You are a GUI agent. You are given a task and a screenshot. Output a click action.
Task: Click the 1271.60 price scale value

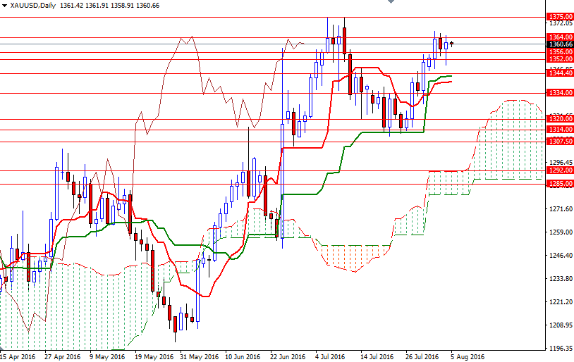pos(561,209)
